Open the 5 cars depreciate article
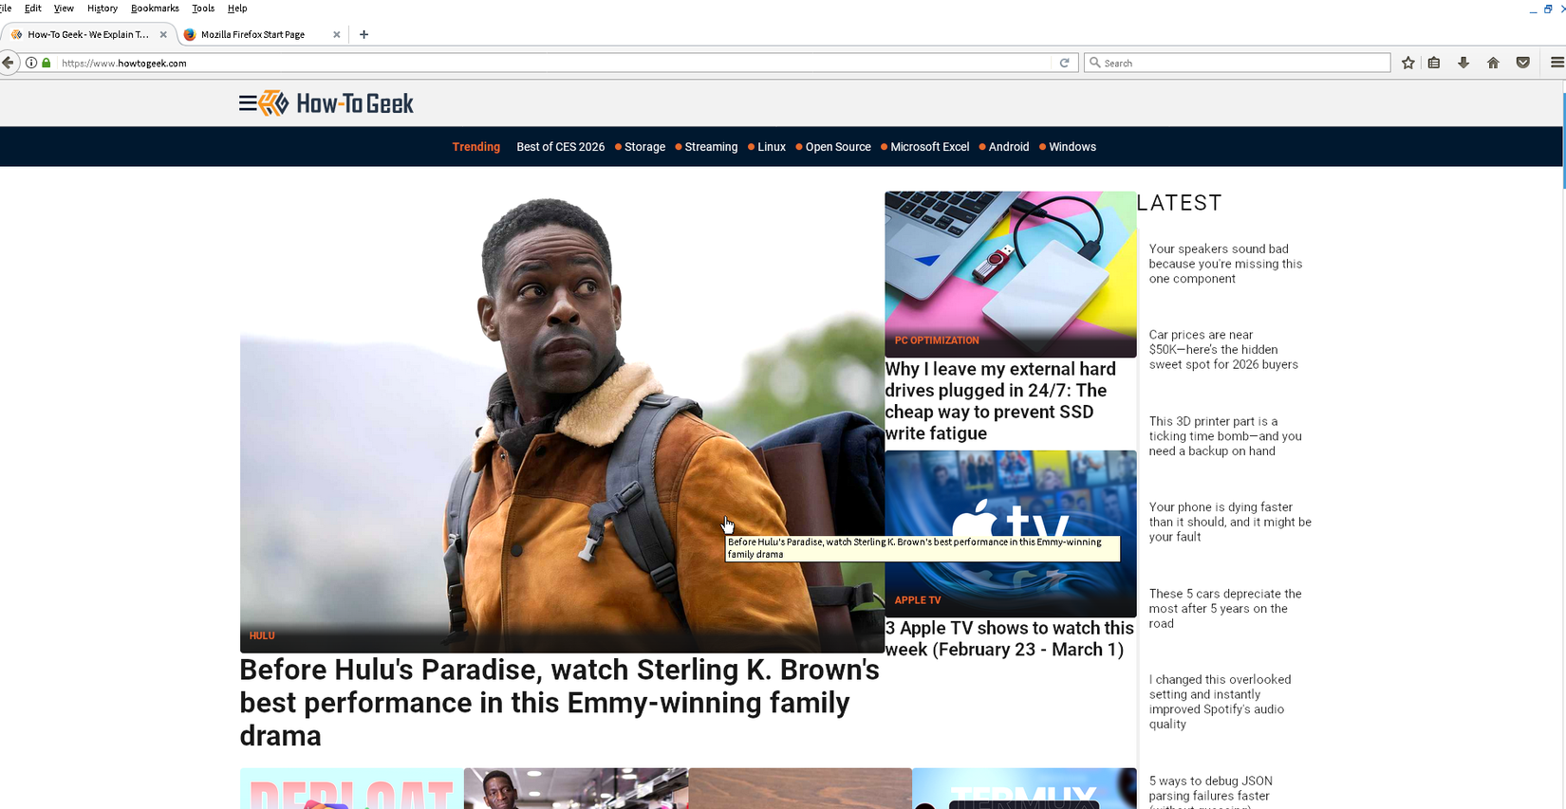1566x809 pixels. tap(1225, 609)
